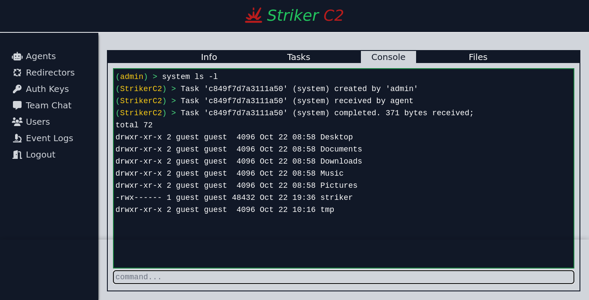Screen dimensions: 589x300
Task: Click the '-rwx------' permissions text
Action: pos(139,198)
